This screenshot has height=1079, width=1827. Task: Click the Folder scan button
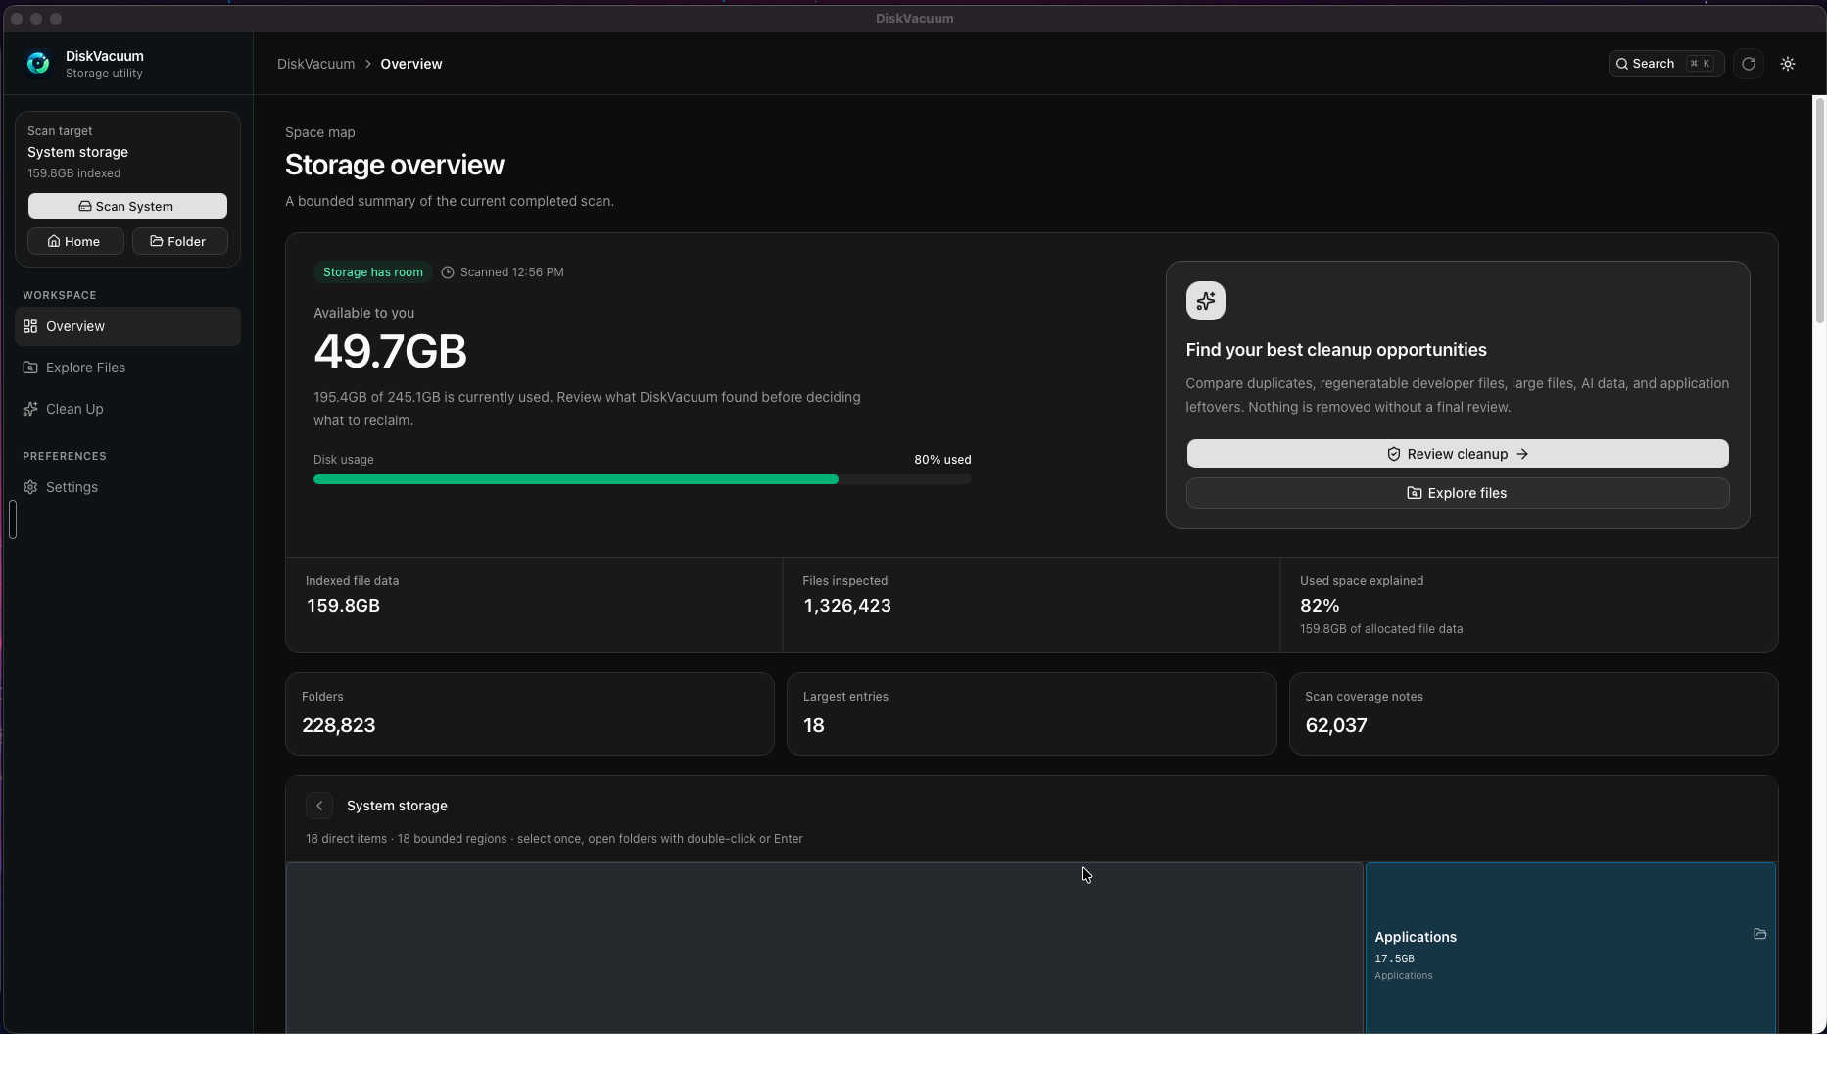coord(180,241)
